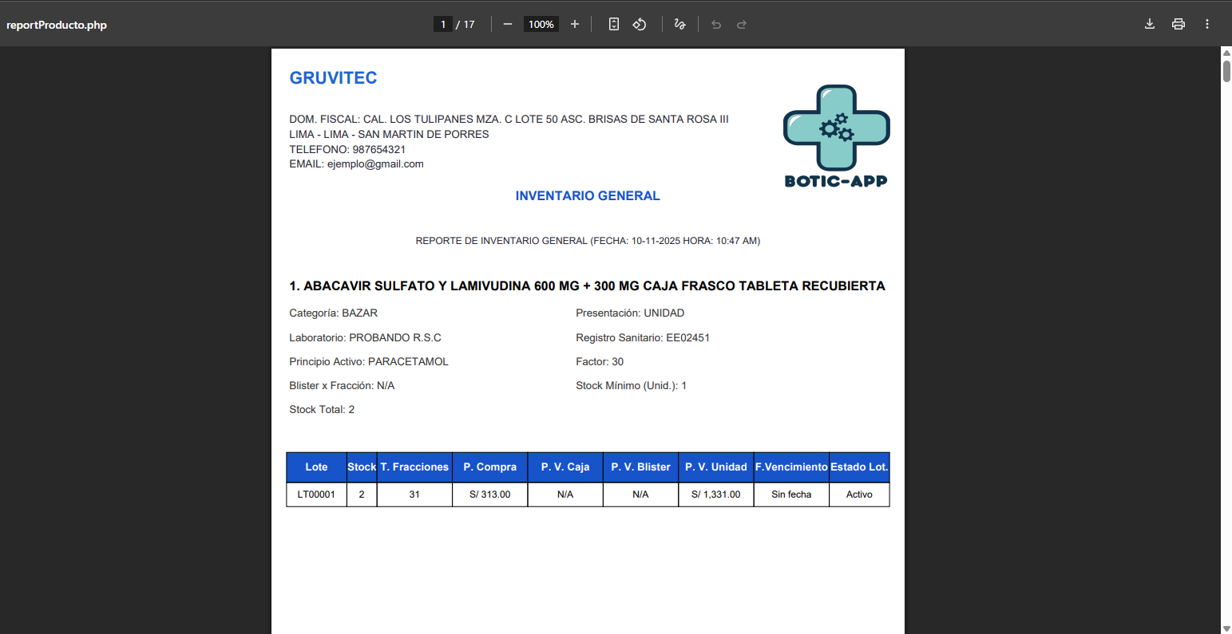1232x634 pixels.
Task: Edit the 100% zoom value field
Action: point(541,24)
